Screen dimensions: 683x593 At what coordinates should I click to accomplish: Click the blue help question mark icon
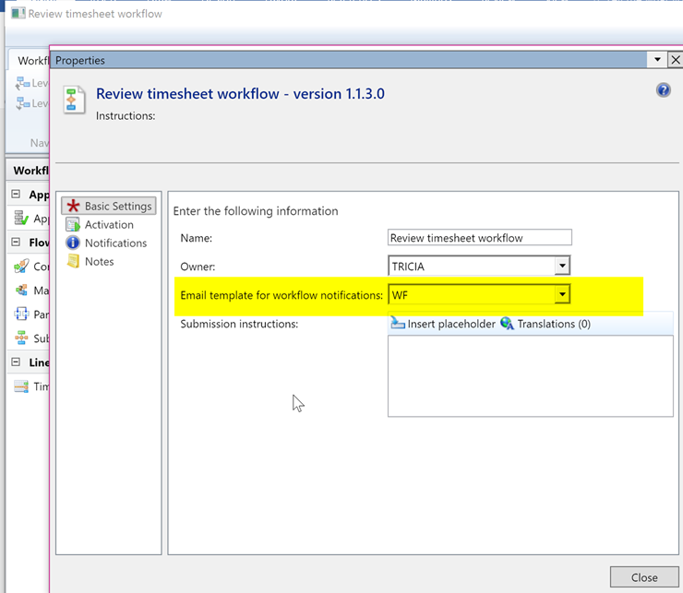pyautogui.click(x=663, y=90)
